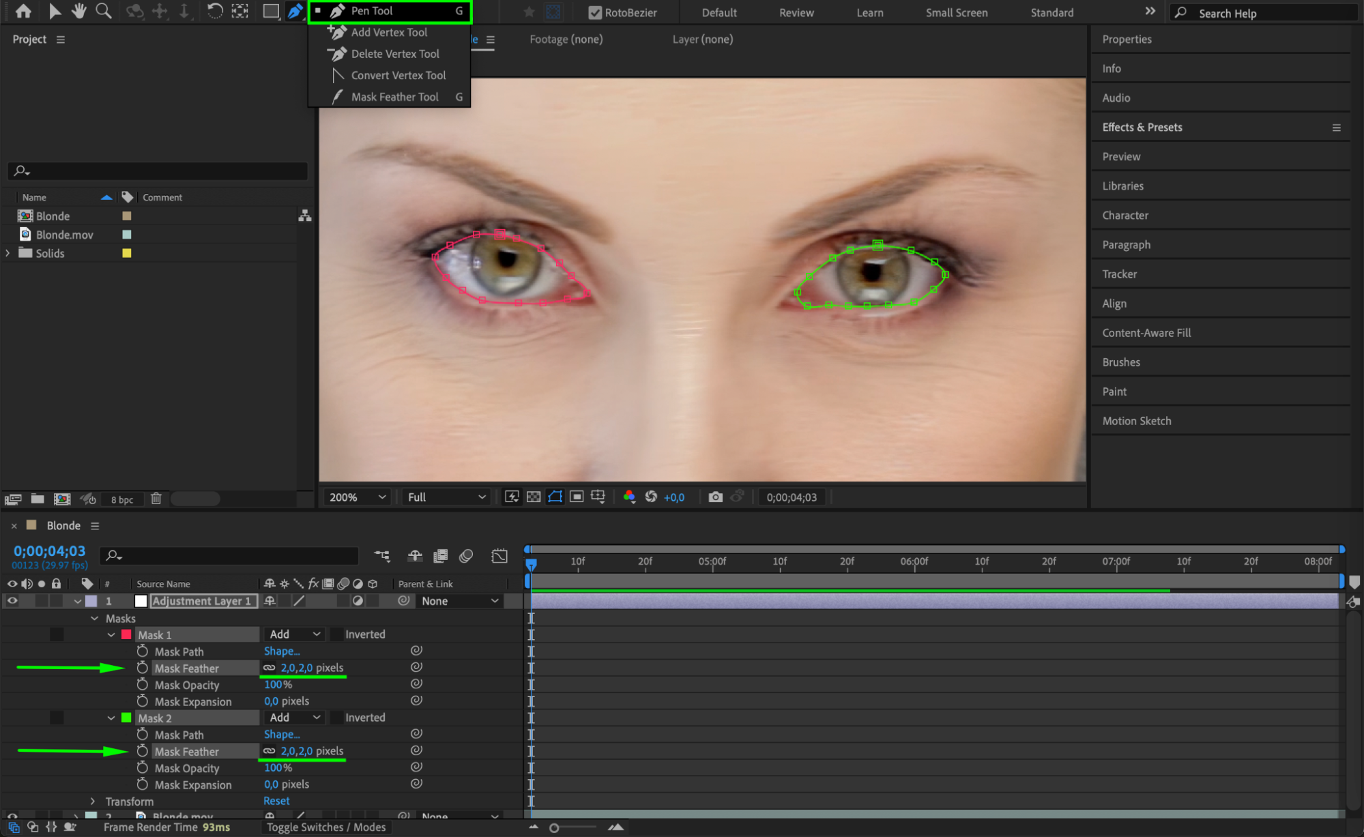Enable Inverted checkbox for Mask 1
Viewport: 1364px width, 837px height.
[337, 634]
